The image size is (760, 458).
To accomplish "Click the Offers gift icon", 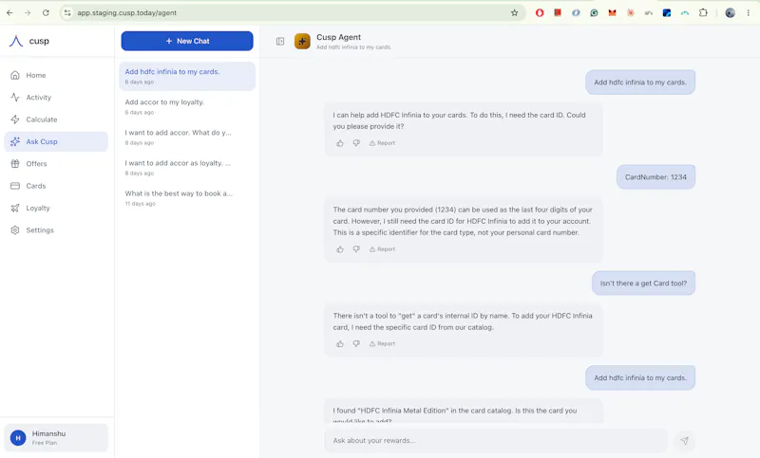I will click(15, 163).
